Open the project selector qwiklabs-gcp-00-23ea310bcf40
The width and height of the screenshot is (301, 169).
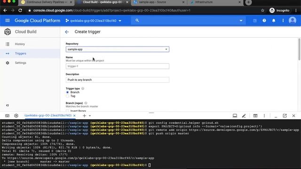(93, 21)
